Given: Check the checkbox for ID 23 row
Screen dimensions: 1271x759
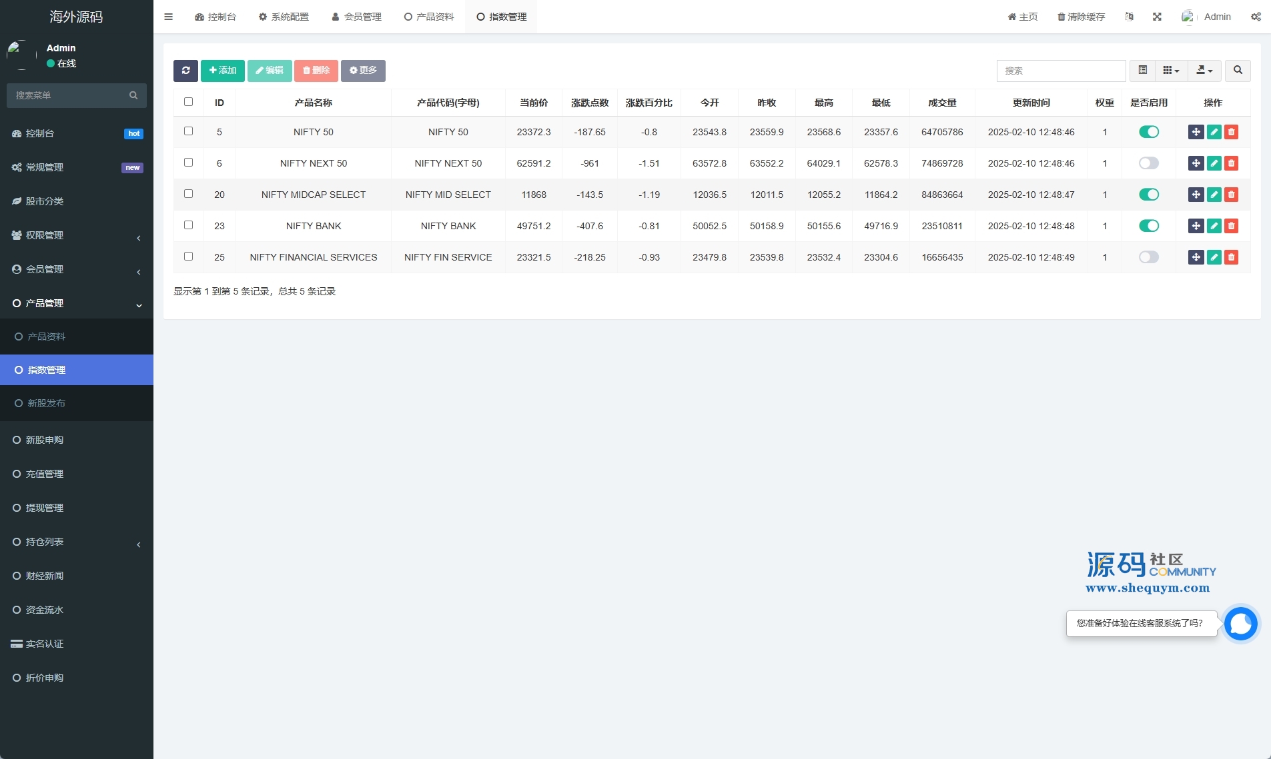Looking at the screenshot, I should (x=188, y=225).
